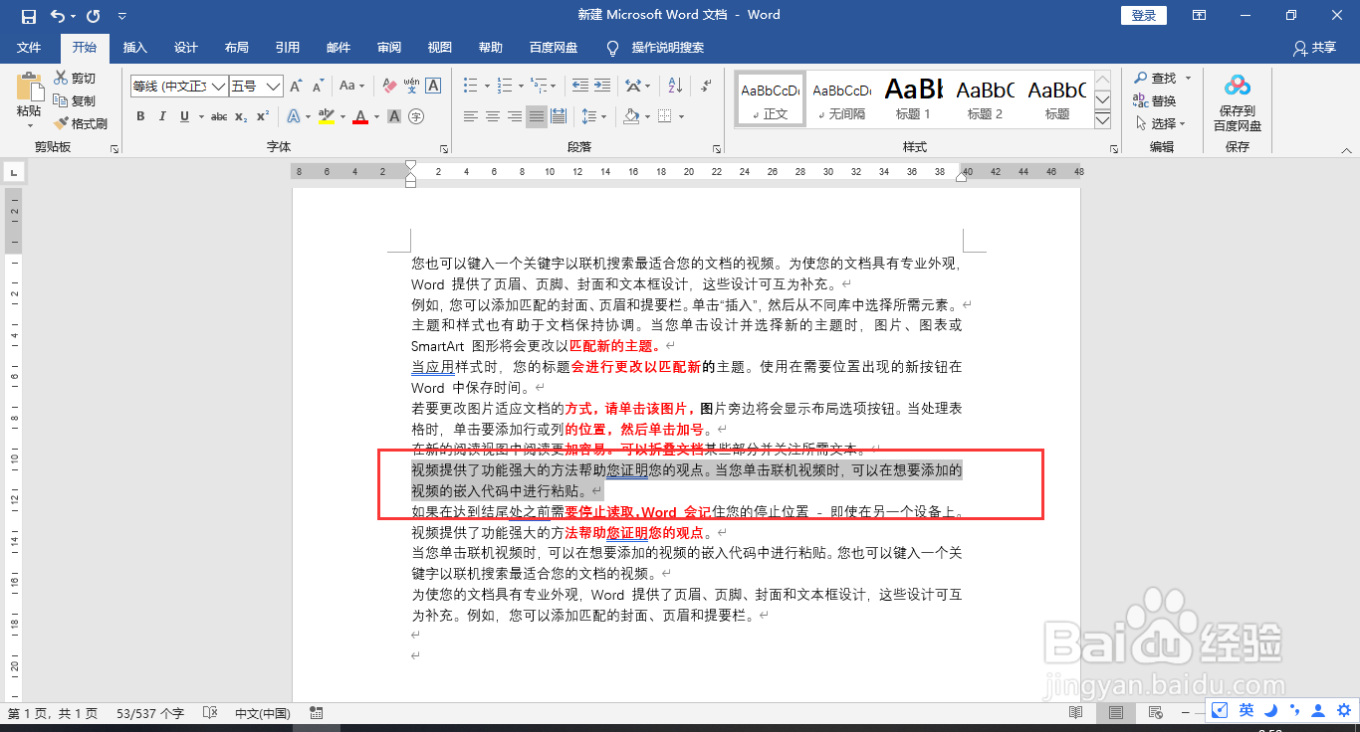
Task: Select center alignment option
Action: (493, 116)
